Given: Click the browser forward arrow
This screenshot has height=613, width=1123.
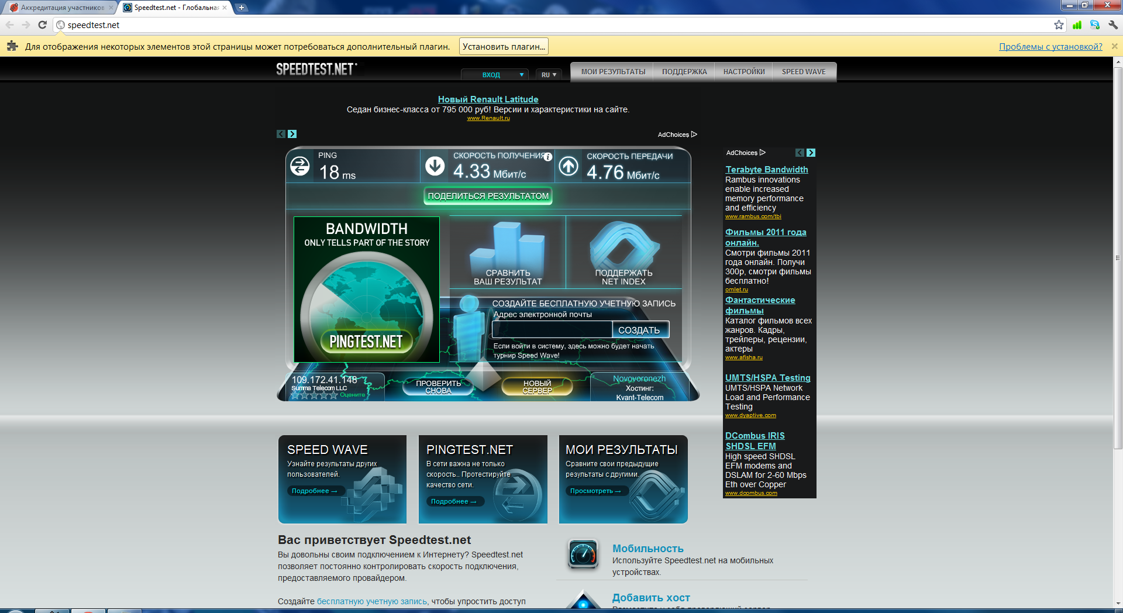Looking at the screenshot, I should coord(26,25).
